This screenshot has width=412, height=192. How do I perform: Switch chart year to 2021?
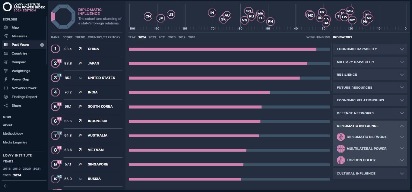[162, 37]
